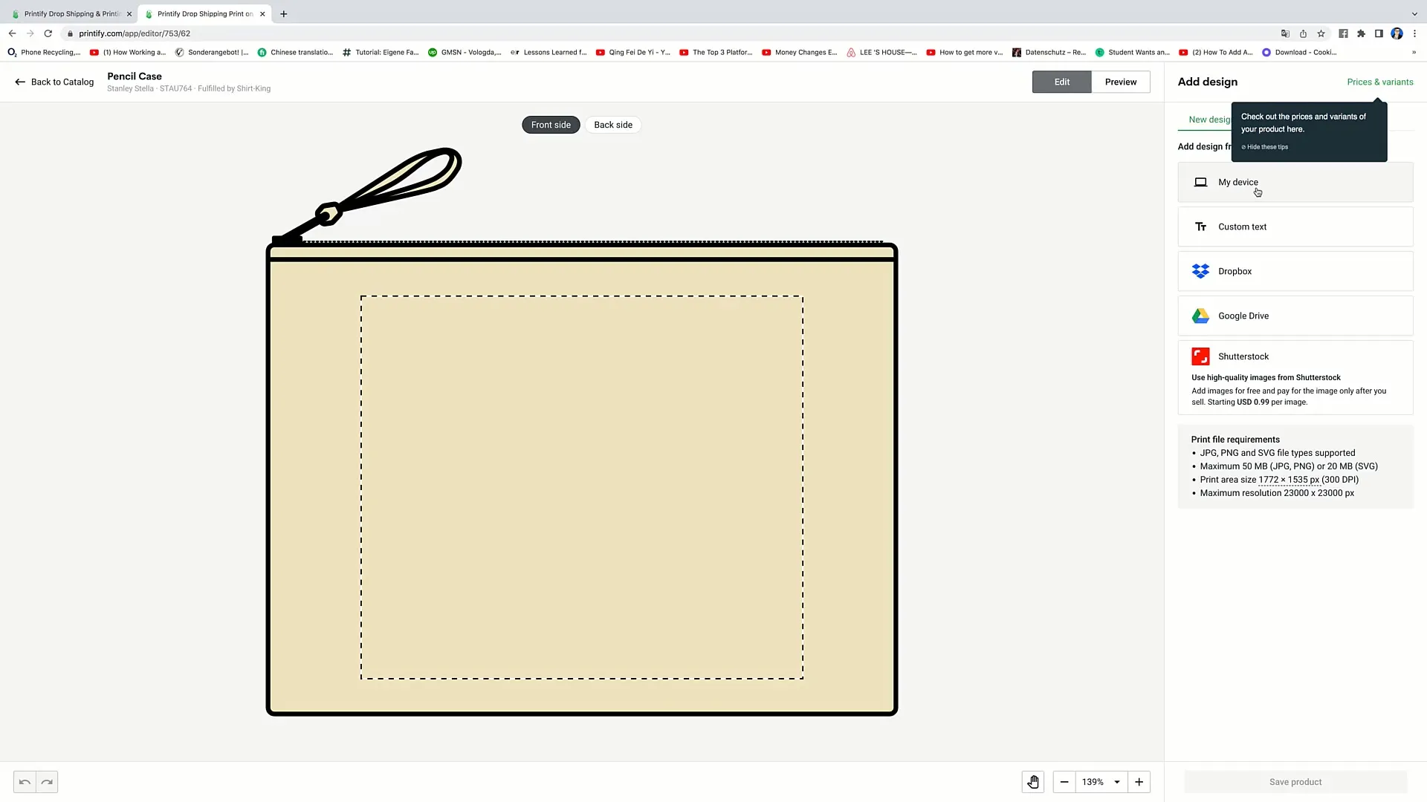Click Save product button
Screen dimensions: 1427x802
1295,781
